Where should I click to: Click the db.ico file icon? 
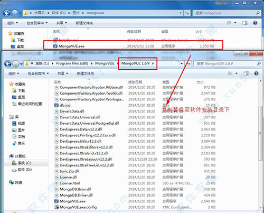(x=56, y=105)
